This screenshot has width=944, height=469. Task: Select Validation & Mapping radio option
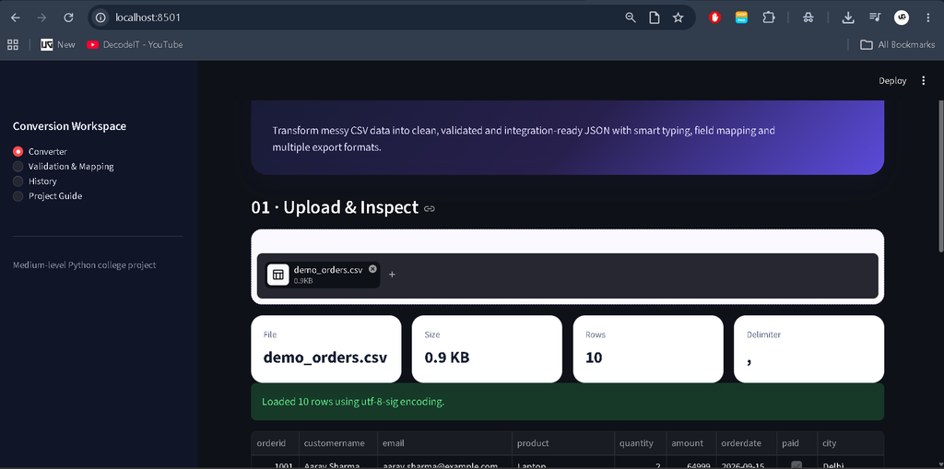pyautogui.click(x=64, y=166)
